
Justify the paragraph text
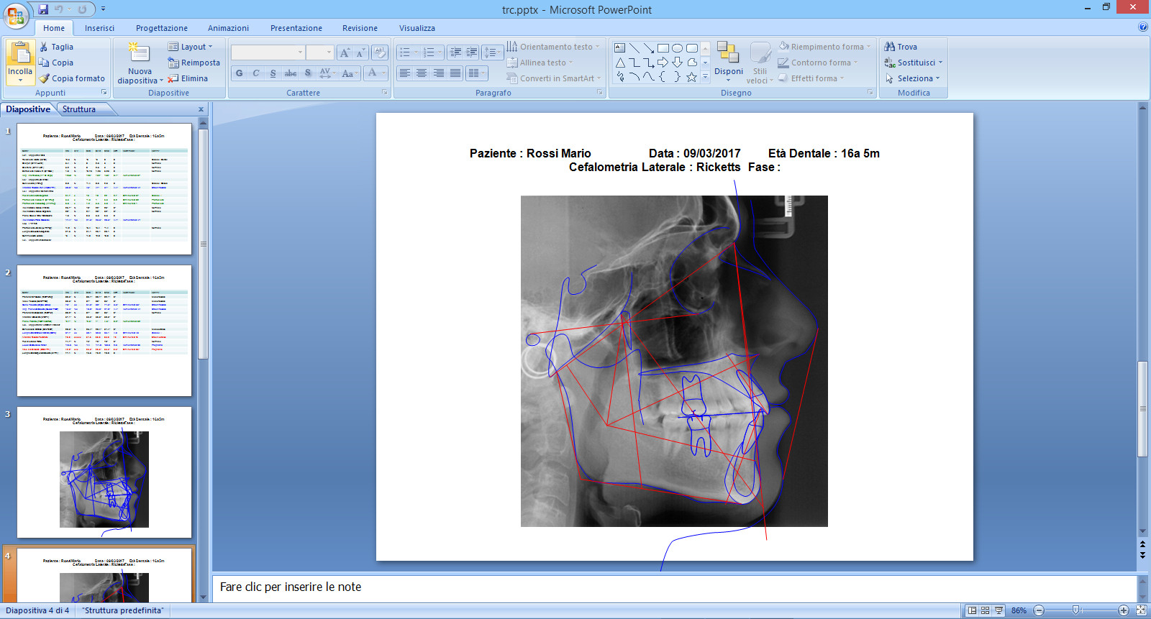455,73
